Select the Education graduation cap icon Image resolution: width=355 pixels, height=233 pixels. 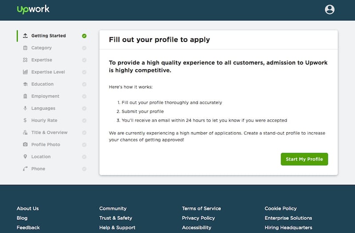pos(25,84)
